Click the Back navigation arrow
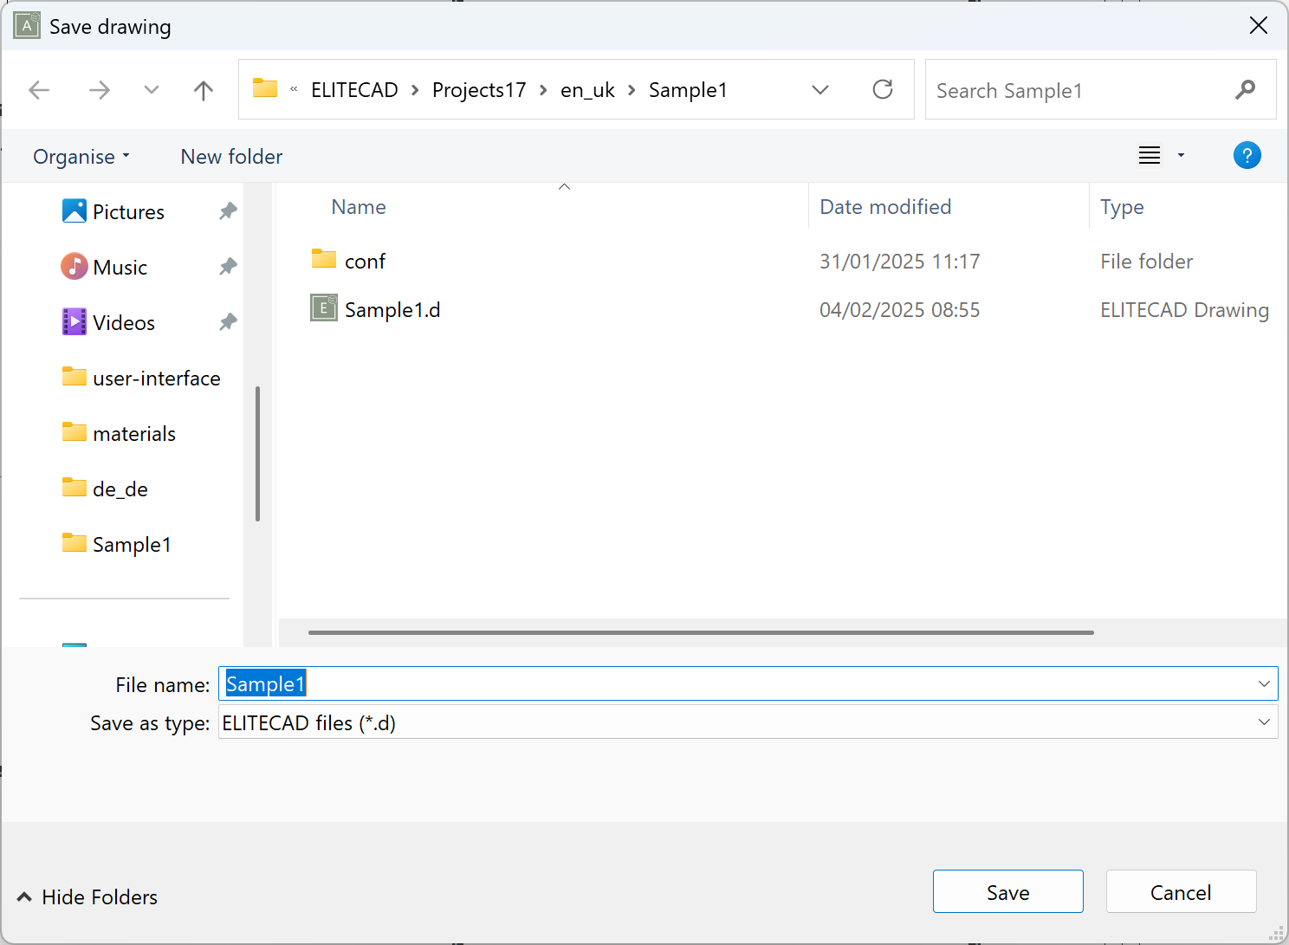This screenshot has height=945, width=1289. coord(39,90)
